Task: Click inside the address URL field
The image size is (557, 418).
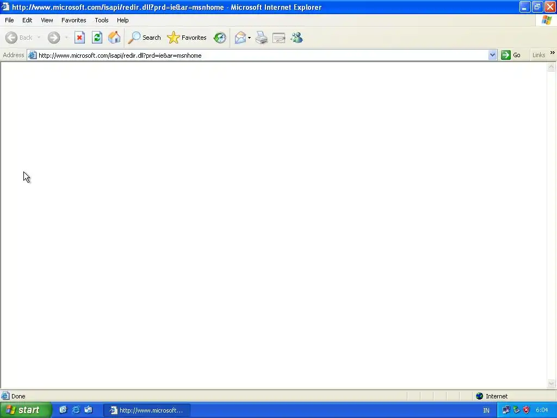Action: pyautogui.click(x=262, y=56)
